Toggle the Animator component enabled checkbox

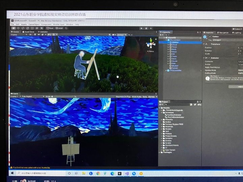pyautogui.click(x=209, y=58)
